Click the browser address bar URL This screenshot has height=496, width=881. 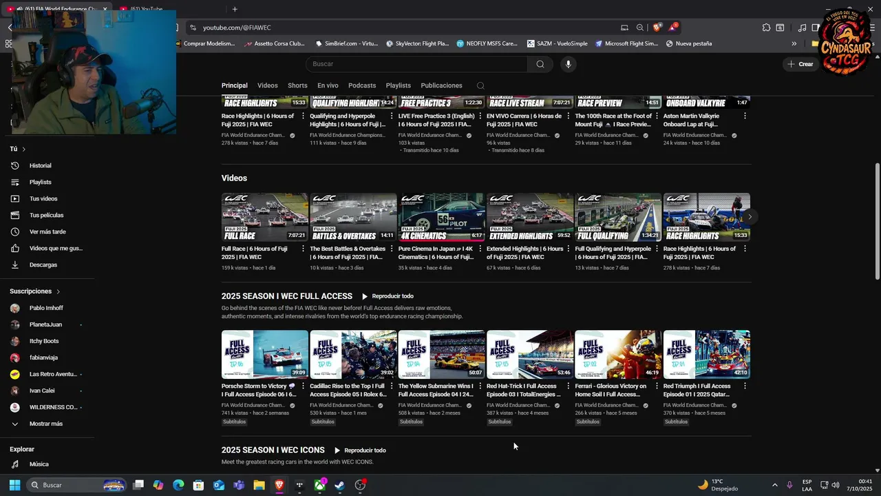[237, 28]
